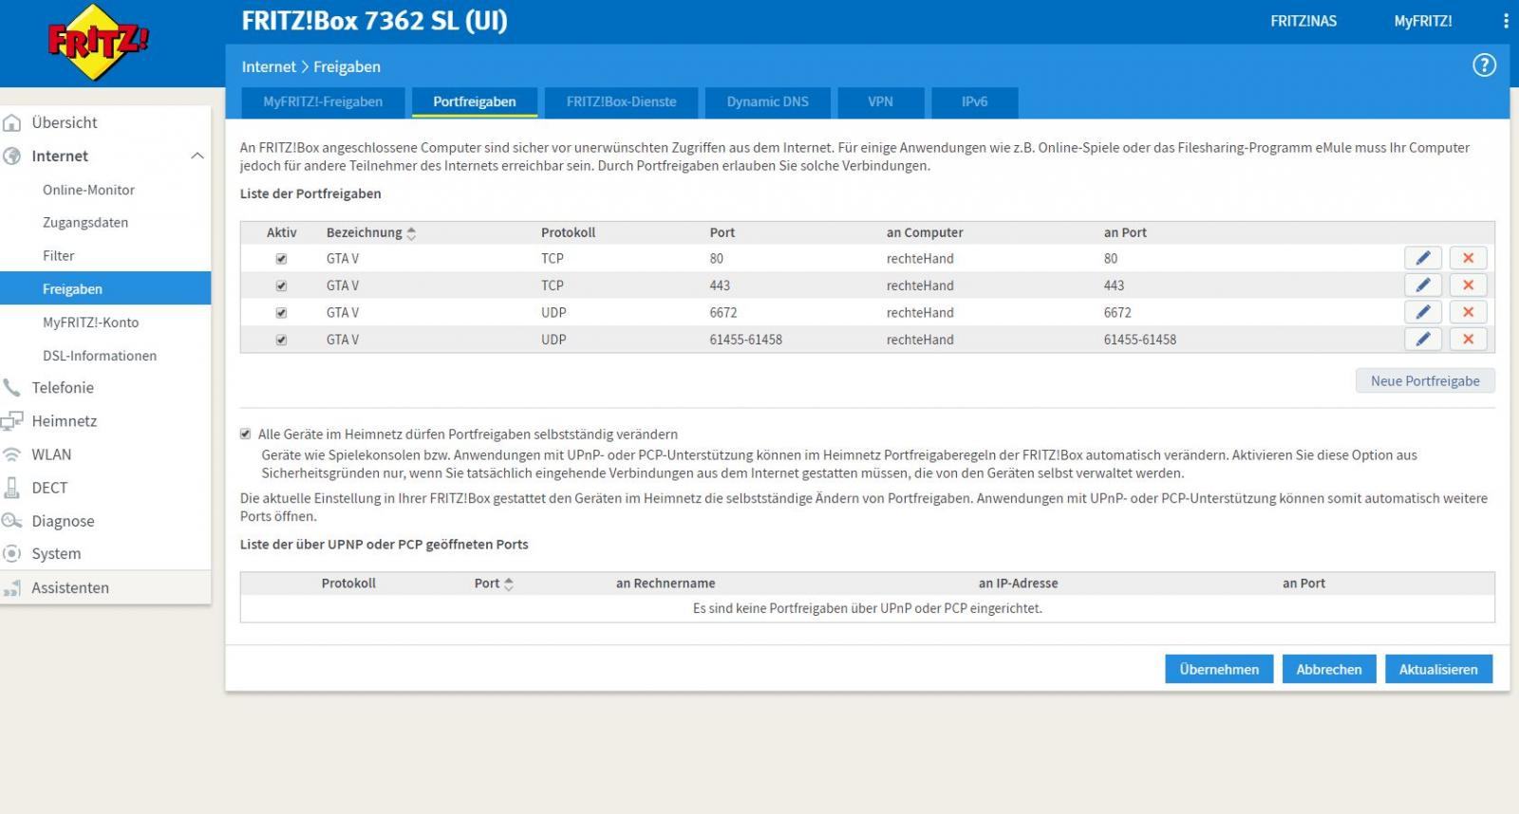The height and width of the screenshot is (814, 1519).
Task: Click the Assistenten wizard icon
Action: tap(12, 588)
